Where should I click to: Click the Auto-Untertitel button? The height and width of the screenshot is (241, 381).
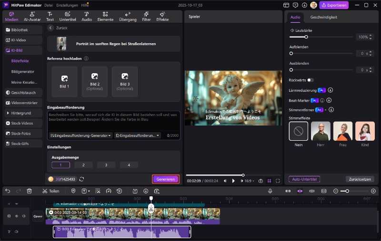pos(304,179)
